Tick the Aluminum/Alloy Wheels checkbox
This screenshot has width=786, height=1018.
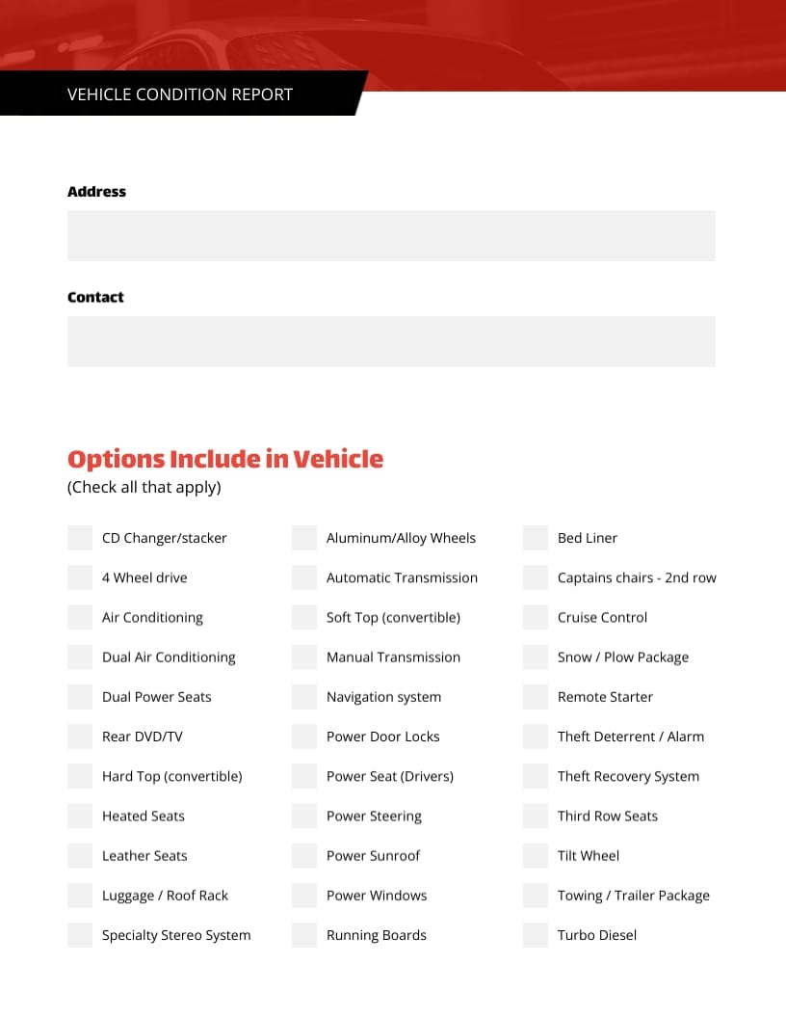pyautogui.click(x=304, y=538)
